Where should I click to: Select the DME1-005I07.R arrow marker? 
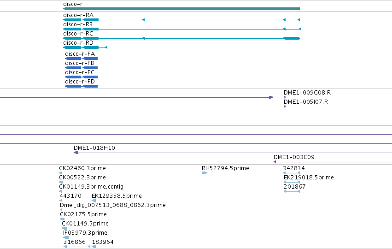(x=285, y=107)
